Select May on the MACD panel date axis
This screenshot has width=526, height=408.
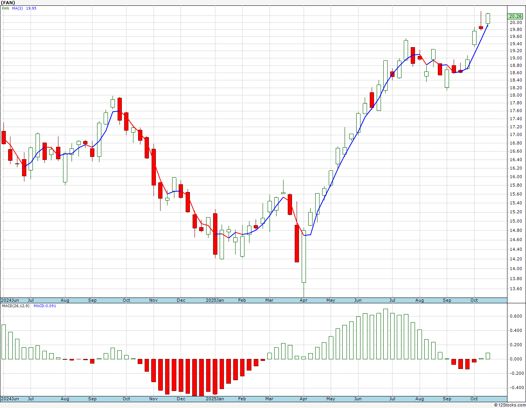(x=331, y=399)
